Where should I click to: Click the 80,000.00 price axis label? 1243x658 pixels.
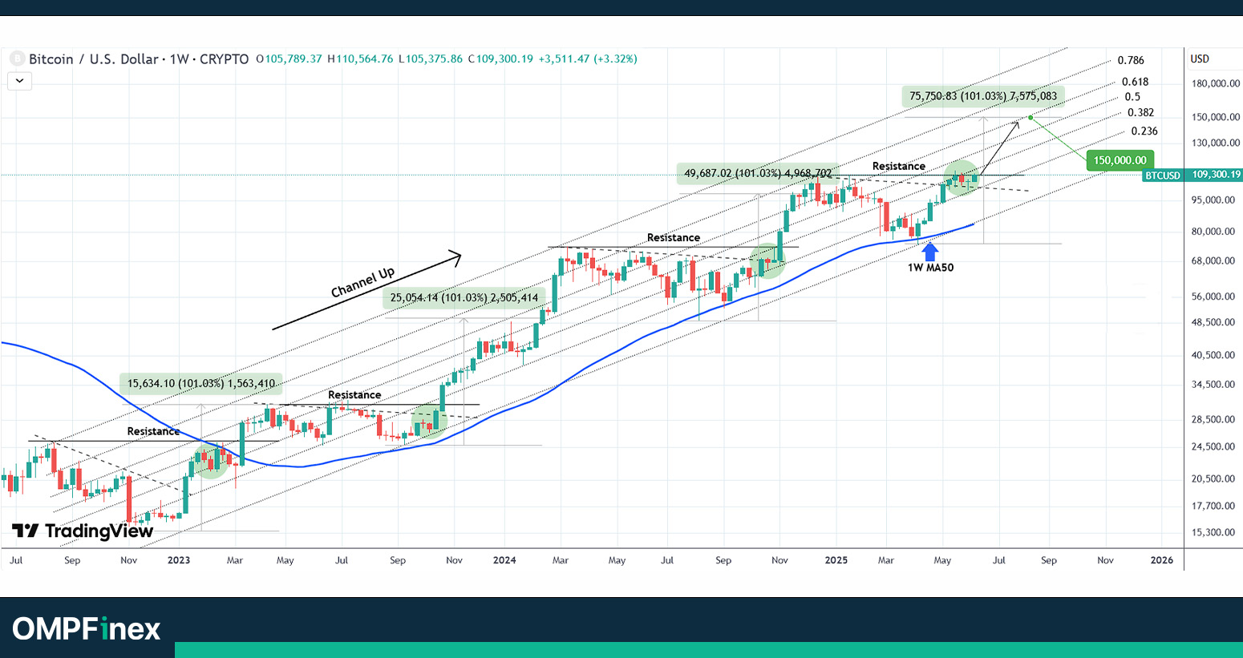coord(1213,232)
